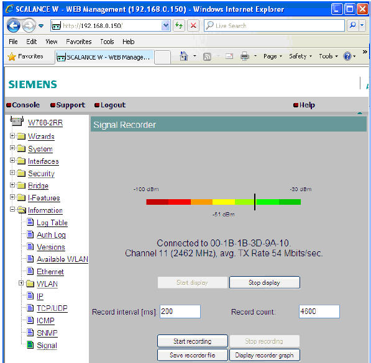
Task: Open the Edit menu
Action: (32, 42)
